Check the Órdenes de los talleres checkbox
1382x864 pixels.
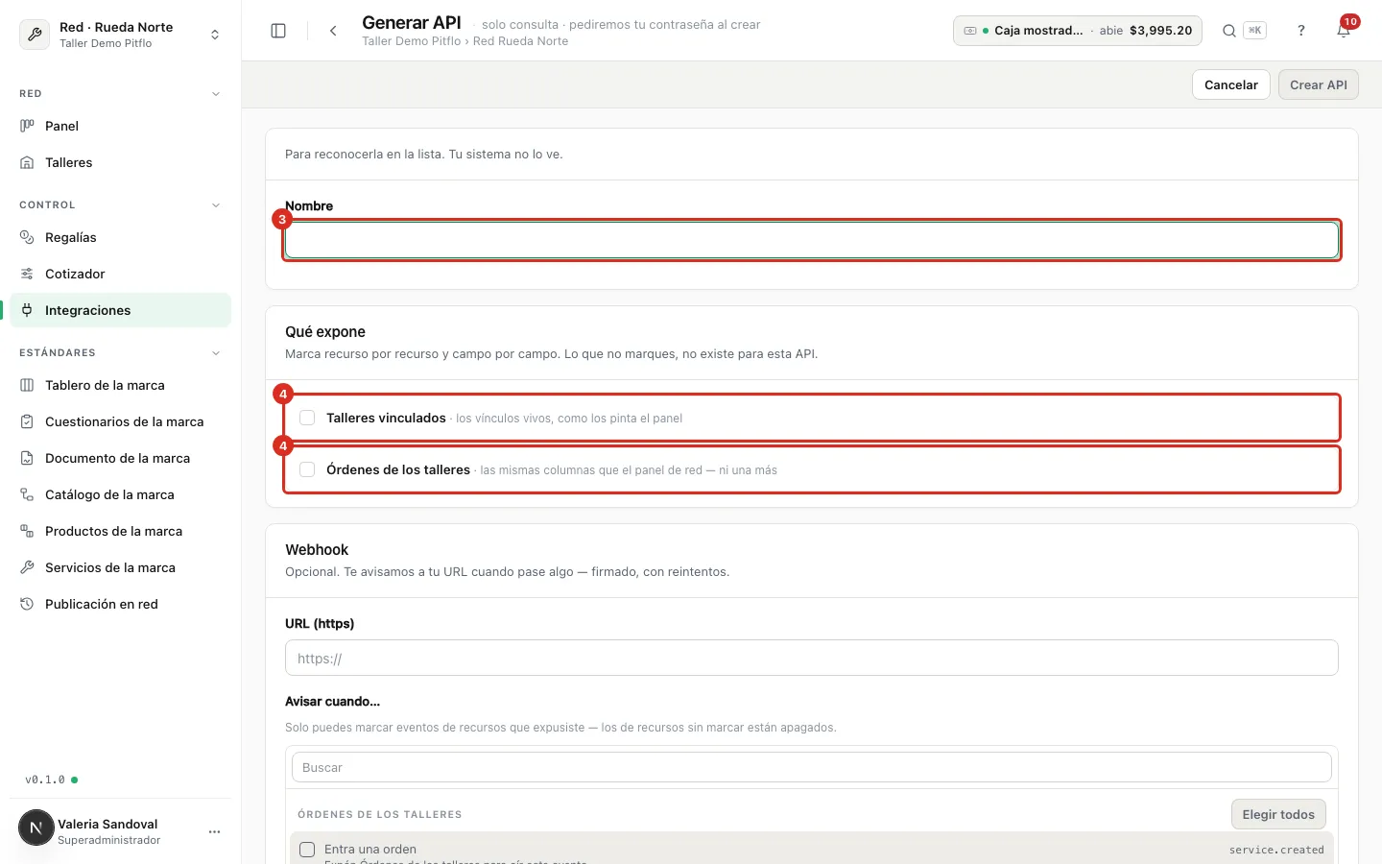click(307, 469)
